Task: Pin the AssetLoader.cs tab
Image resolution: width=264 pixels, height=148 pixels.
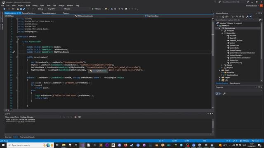Action: coord(17,13)
